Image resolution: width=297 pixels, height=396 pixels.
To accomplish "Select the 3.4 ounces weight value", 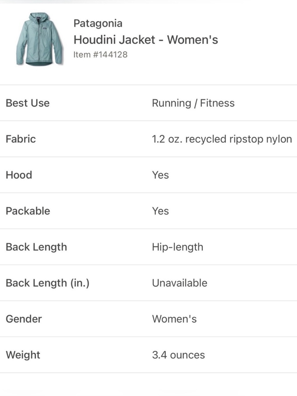I will 178,355.
